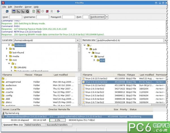
Task: Click the linux-2.6.3.tar.bz2 file icon
Action: pyautogui.click(x=84, y=89)
